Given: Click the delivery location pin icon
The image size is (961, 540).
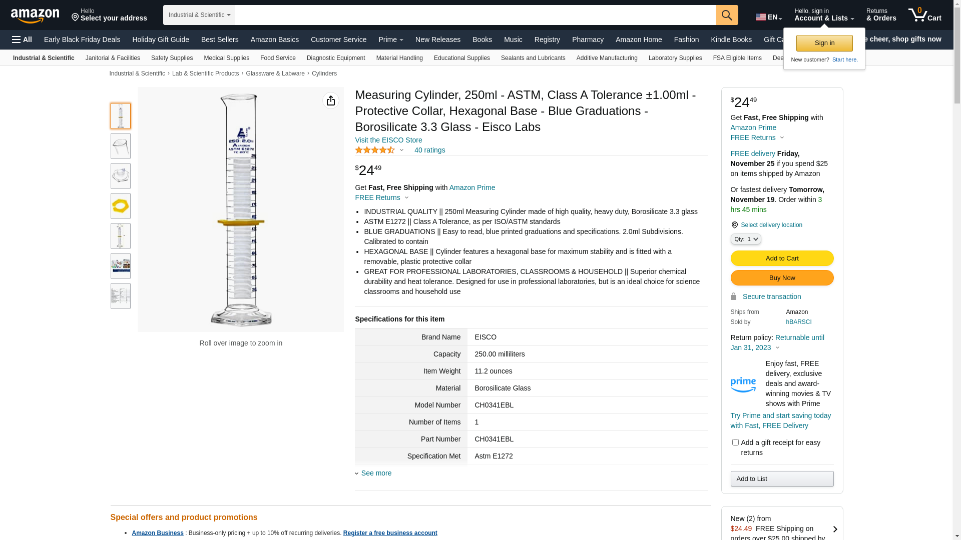Looking at the screenshot, I should (734, 225).
